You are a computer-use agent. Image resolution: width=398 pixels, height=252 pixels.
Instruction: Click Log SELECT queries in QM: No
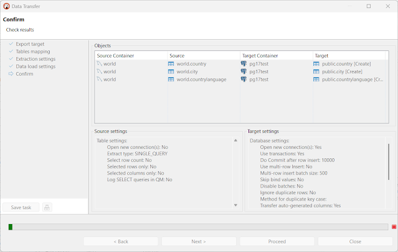coord(140,179)
